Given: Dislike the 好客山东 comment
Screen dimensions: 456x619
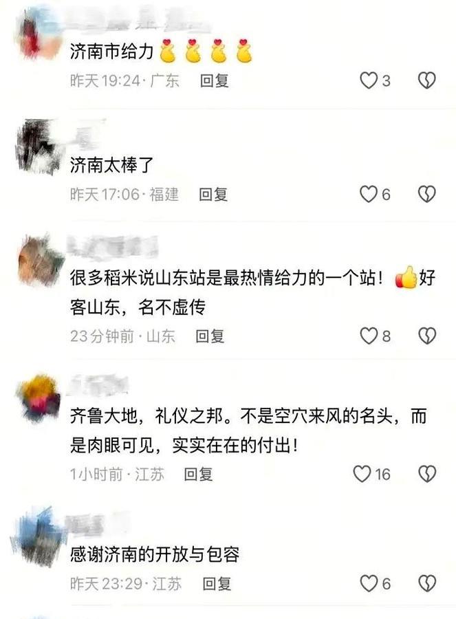Looking at the screenshot, I should tap(427, 336).
